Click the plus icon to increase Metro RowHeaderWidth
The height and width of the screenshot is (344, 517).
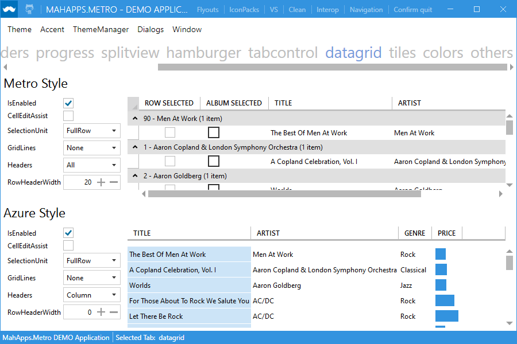(x=101, y=182)
